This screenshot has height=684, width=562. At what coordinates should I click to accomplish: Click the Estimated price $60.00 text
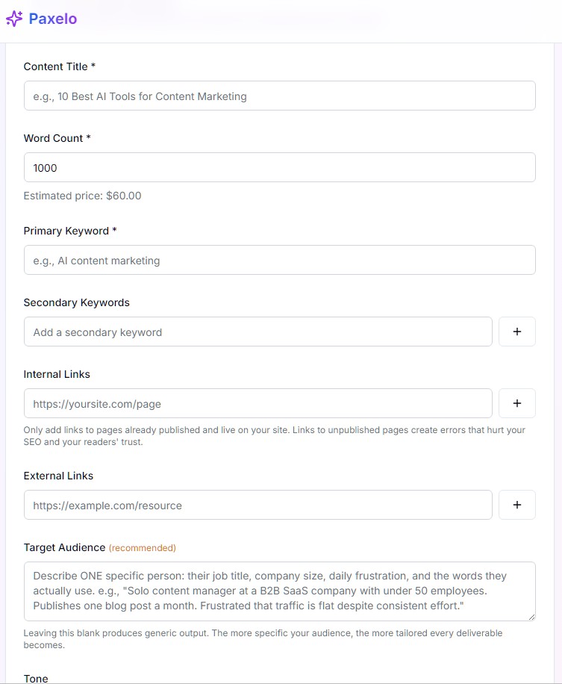[x=82, y=195]
